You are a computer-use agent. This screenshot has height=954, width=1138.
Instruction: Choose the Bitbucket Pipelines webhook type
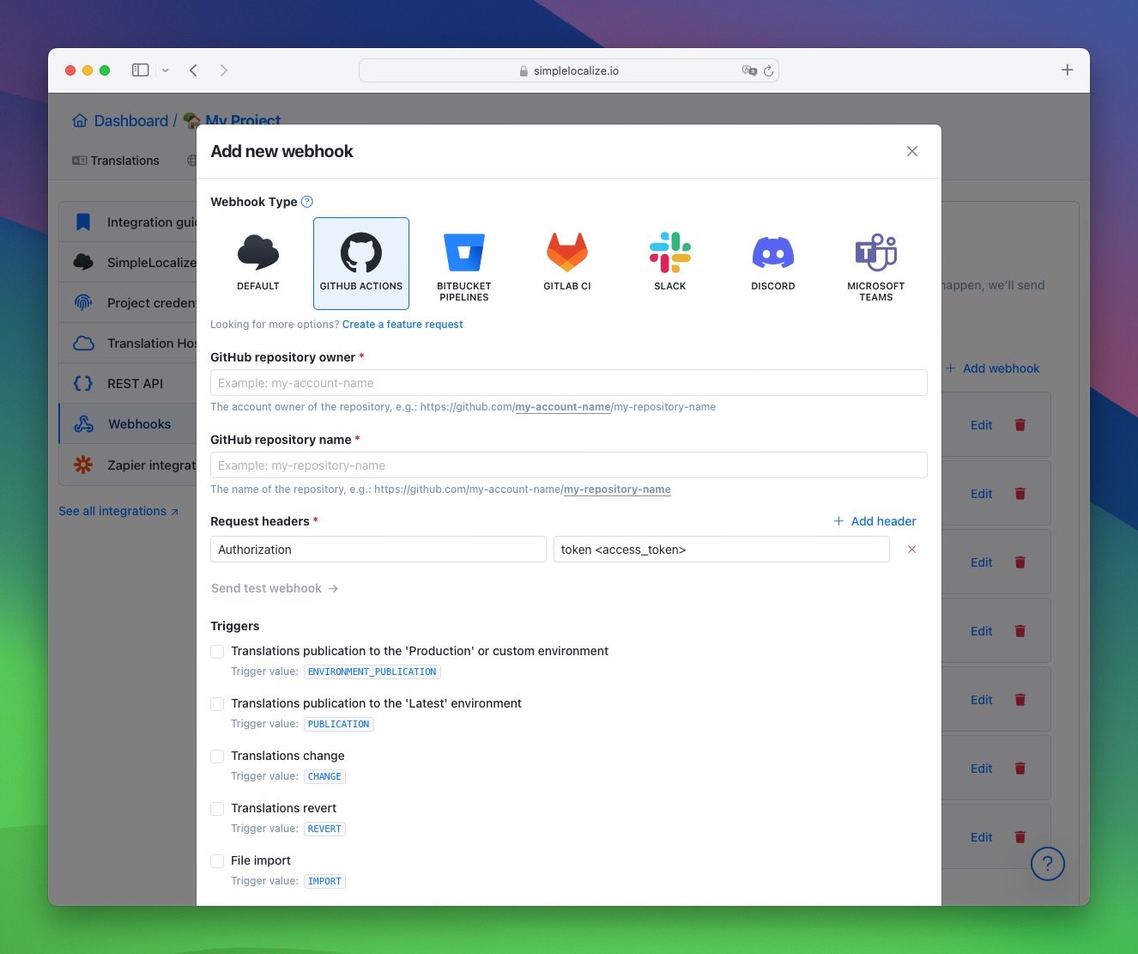click(464, 264)
